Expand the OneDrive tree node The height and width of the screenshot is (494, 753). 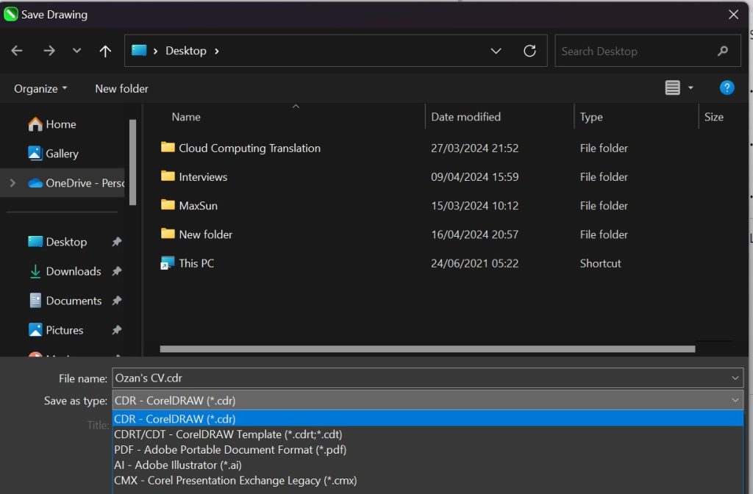tap(13, 183)
